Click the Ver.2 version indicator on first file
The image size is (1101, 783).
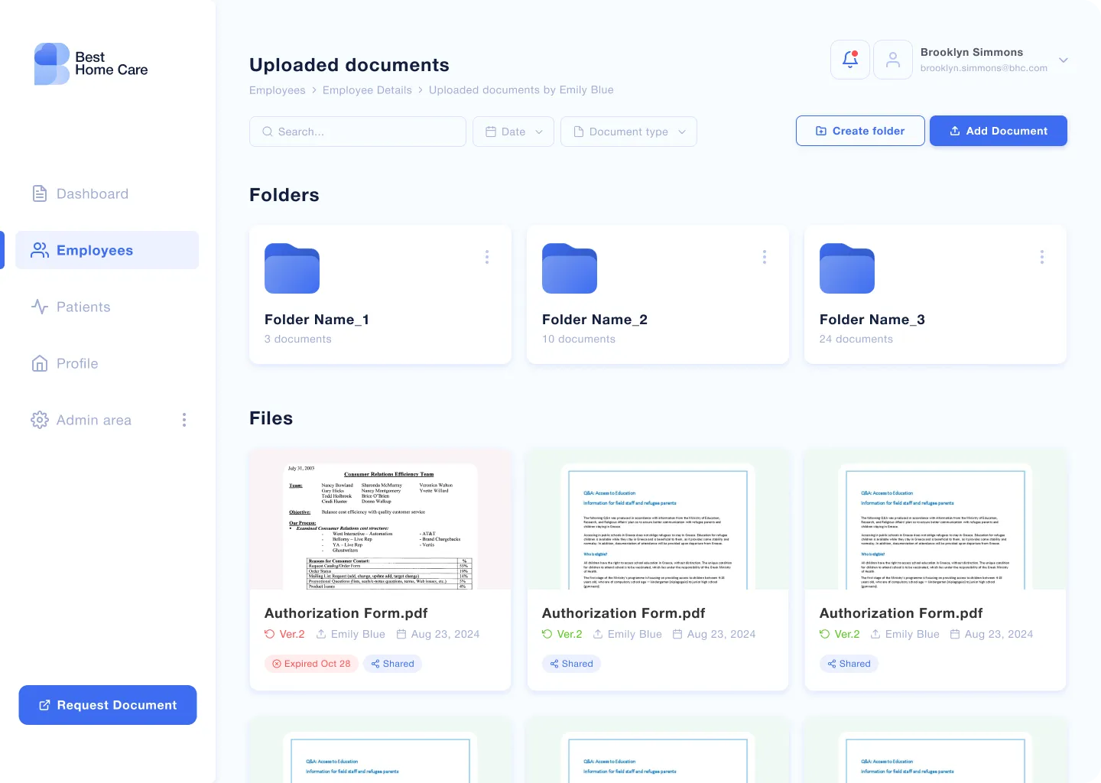coord(284,634)
